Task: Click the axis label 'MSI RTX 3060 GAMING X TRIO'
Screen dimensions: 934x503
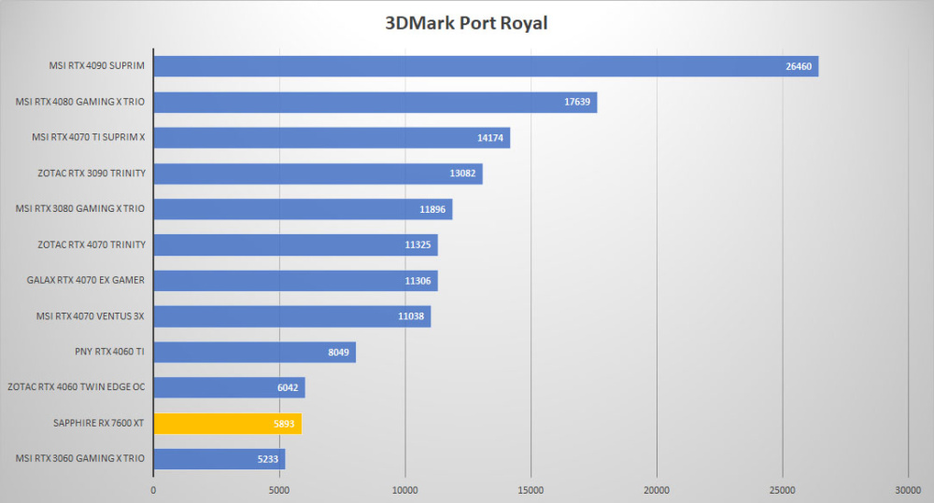Action: pos(79,458)
